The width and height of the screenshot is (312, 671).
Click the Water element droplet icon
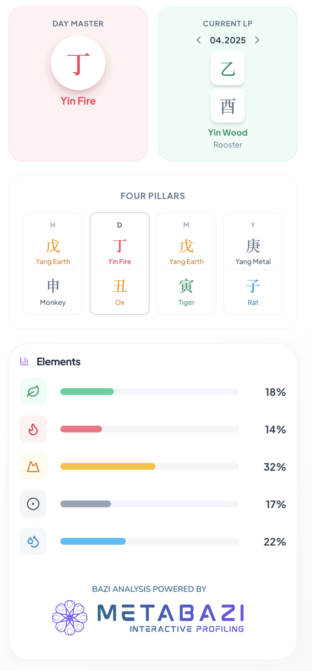[x=33, y=541]
